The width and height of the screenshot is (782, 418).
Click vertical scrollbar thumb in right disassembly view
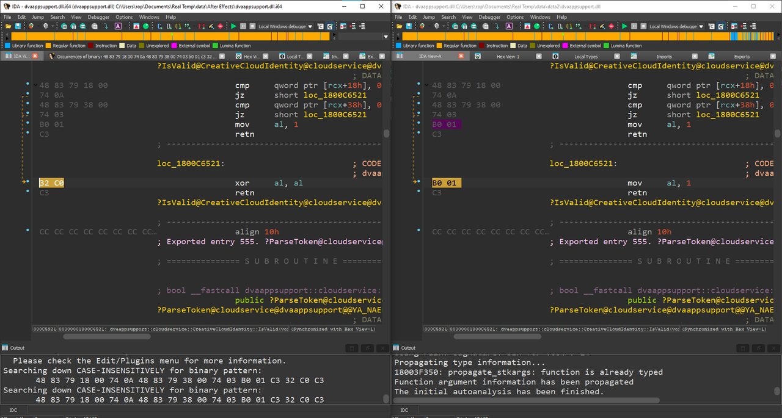tap(778, 134)
